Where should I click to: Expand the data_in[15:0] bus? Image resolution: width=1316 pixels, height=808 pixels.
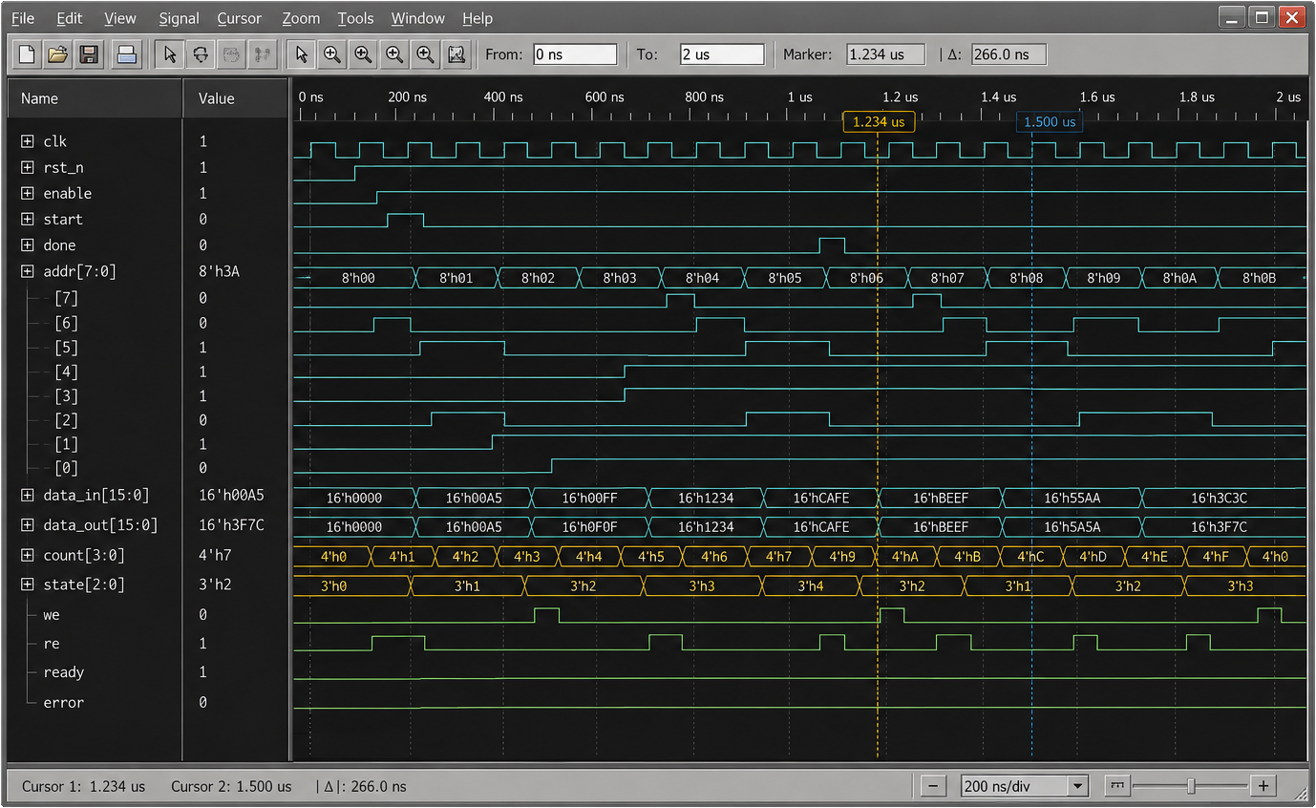pyautogui.click(x=27, y=496)
